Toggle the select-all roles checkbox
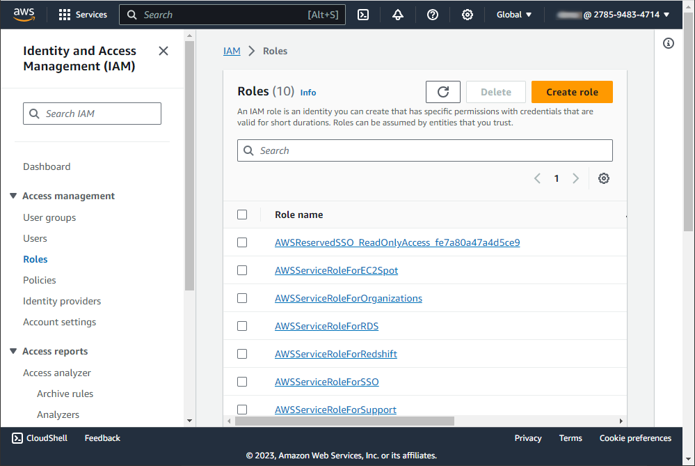This screenshot has height=466, width=695. [x=242, y=215]
